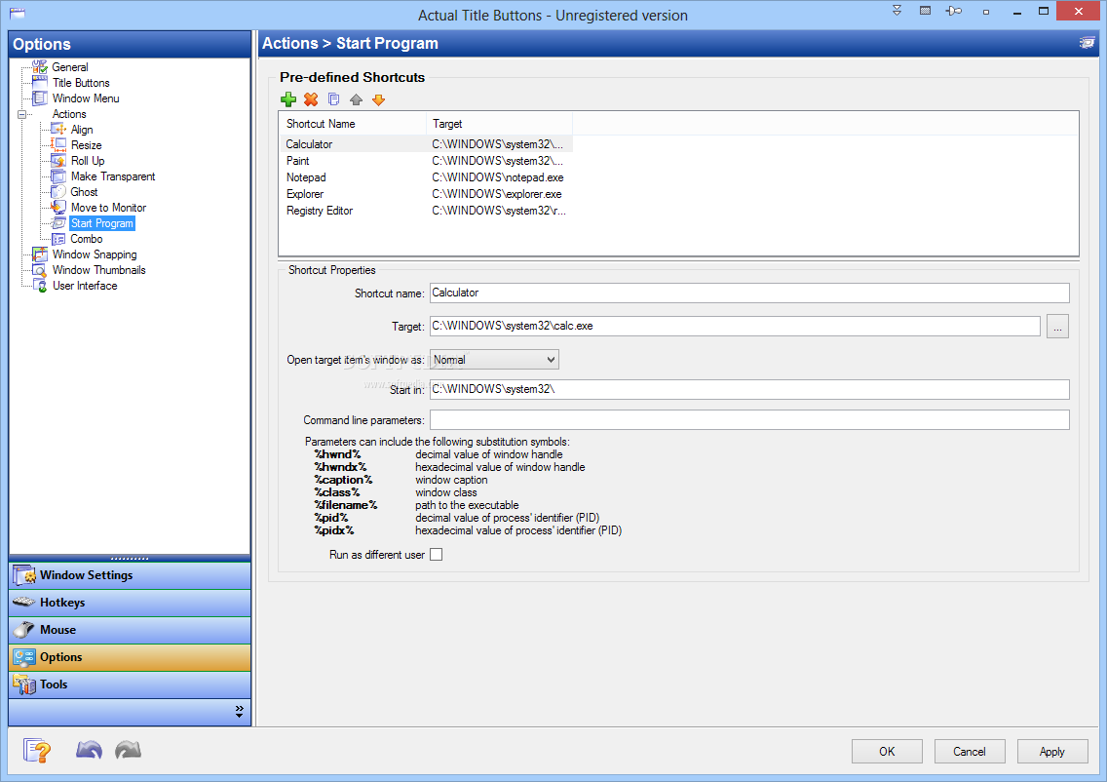The width and height of the screenshot is (1107, 782).
Task: Copy the selected shortcut icon
Action: pyautogui.click(x=334, y=99)
